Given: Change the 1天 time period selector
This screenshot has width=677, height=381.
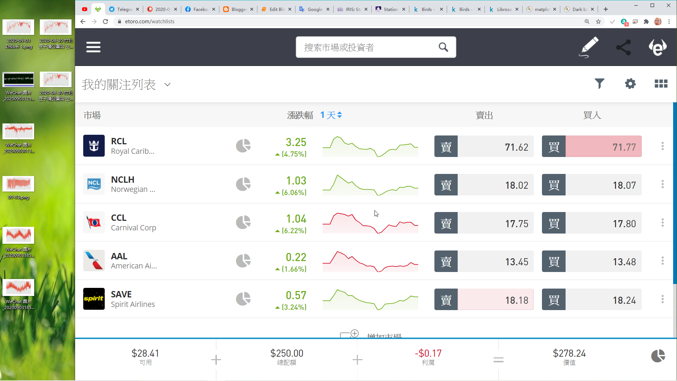Looking at the screenshot, I should coord(331,115).
